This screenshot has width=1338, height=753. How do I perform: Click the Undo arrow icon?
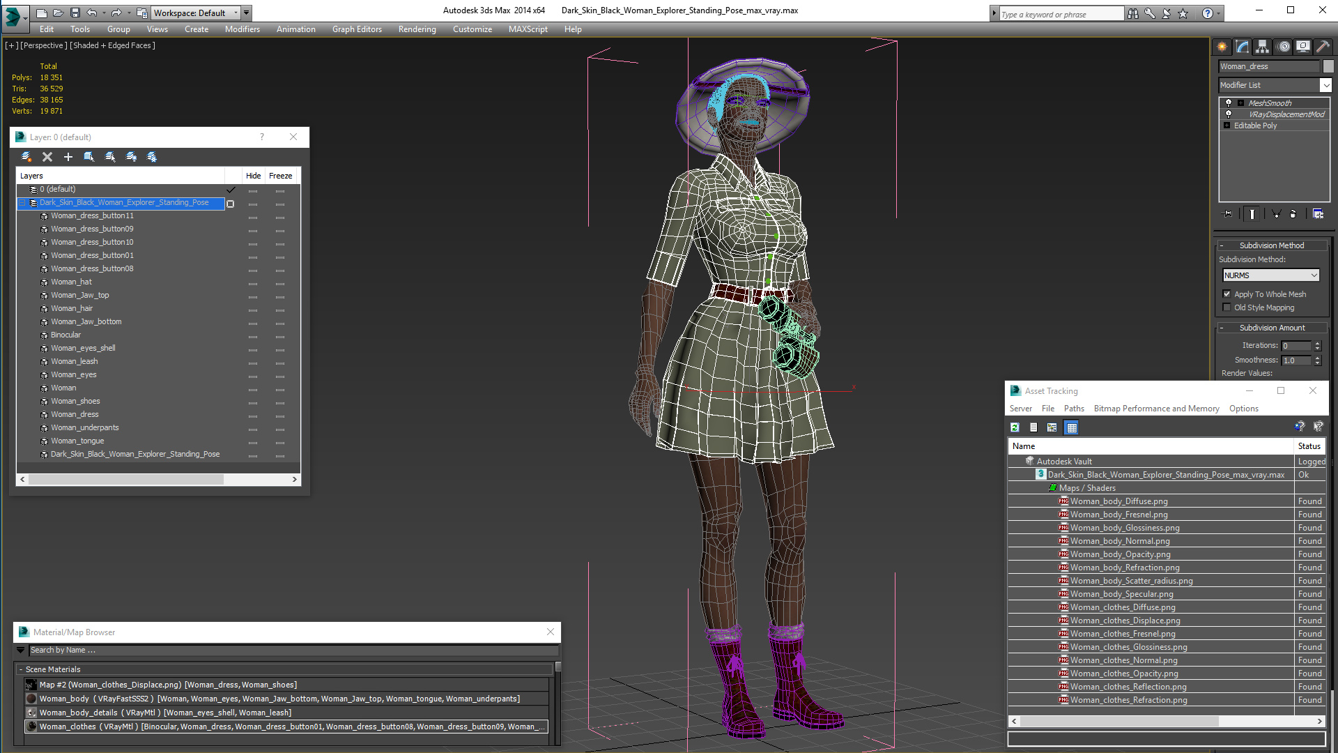point(91,13)
